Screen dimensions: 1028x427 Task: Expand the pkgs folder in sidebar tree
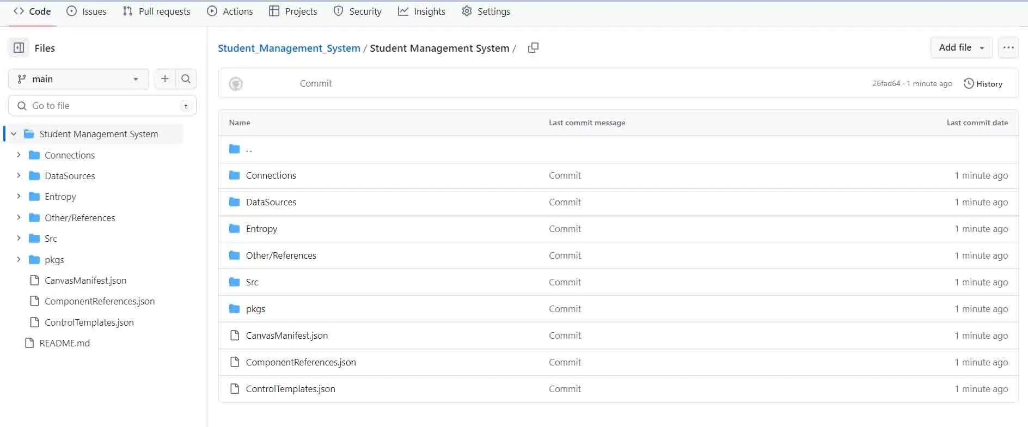(x=19, y=260)
